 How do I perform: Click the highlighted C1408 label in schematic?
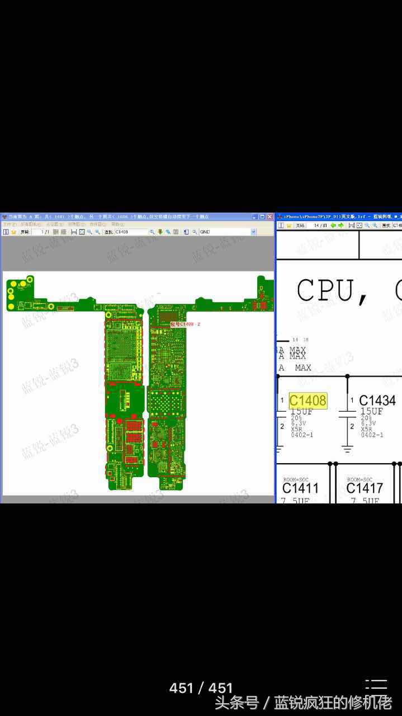(x=308, y=401)
